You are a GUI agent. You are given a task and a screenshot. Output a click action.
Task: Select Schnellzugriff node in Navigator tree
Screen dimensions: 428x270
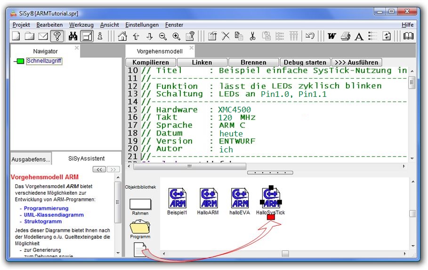(x=44, y=61)
